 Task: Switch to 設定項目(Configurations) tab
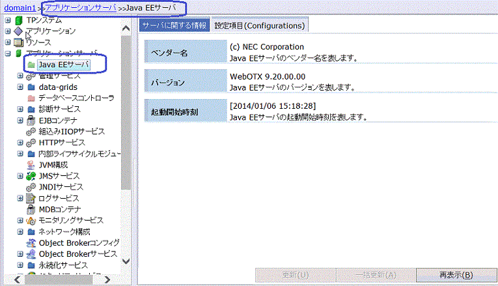259,25
